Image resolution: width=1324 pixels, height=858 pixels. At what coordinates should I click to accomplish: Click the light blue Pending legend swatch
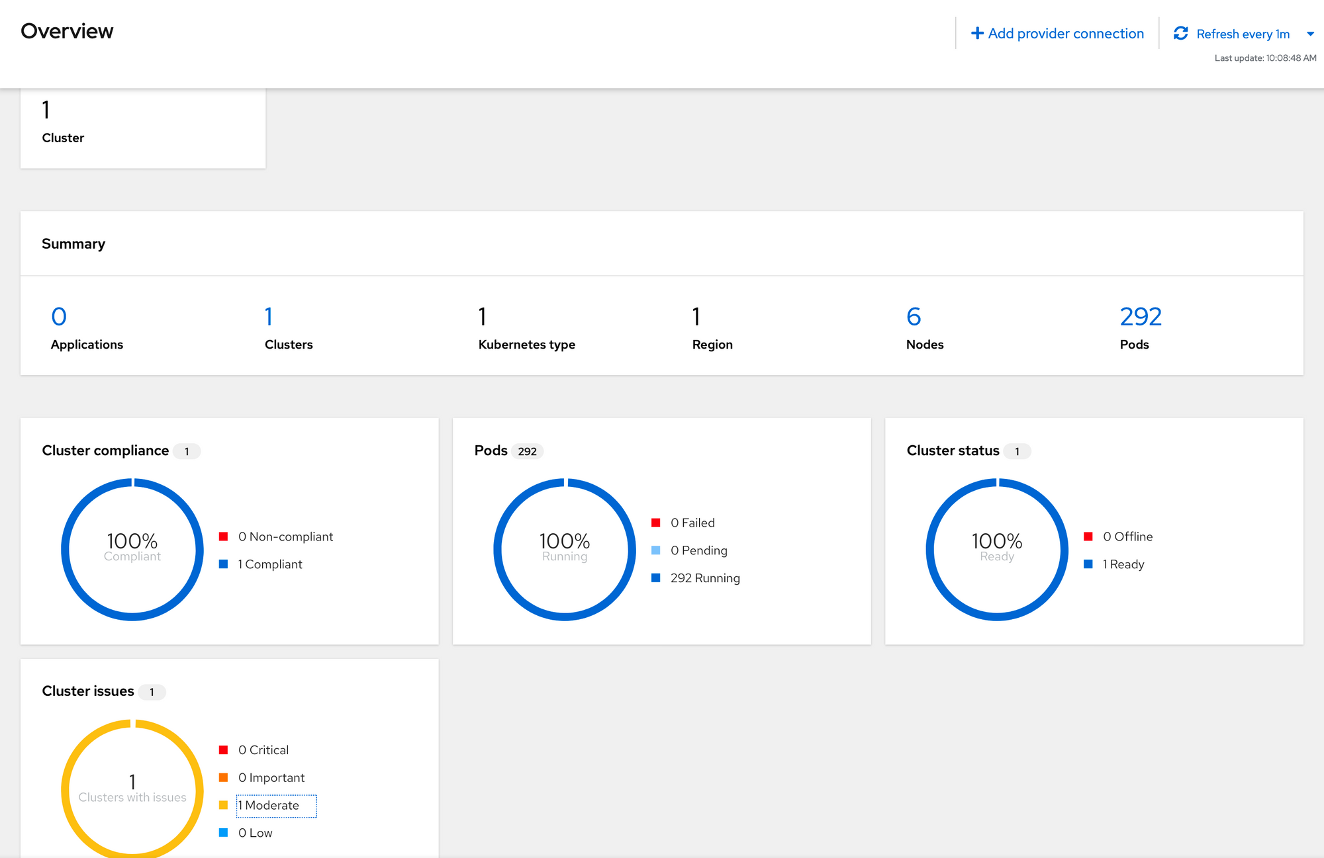click(655, 550)
